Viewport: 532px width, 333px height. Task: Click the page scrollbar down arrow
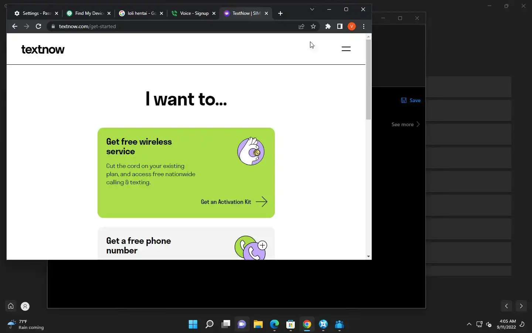click(368, 256)
